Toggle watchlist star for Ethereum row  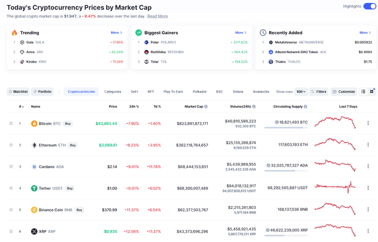click(11, 145)
